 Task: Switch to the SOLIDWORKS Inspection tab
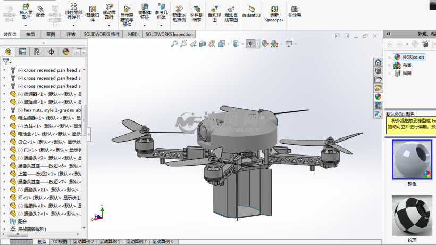169,34
